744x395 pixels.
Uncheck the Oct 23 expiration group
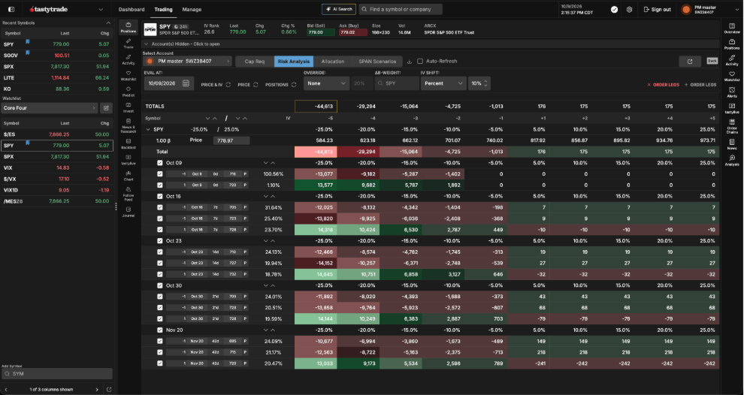point(160,241)
